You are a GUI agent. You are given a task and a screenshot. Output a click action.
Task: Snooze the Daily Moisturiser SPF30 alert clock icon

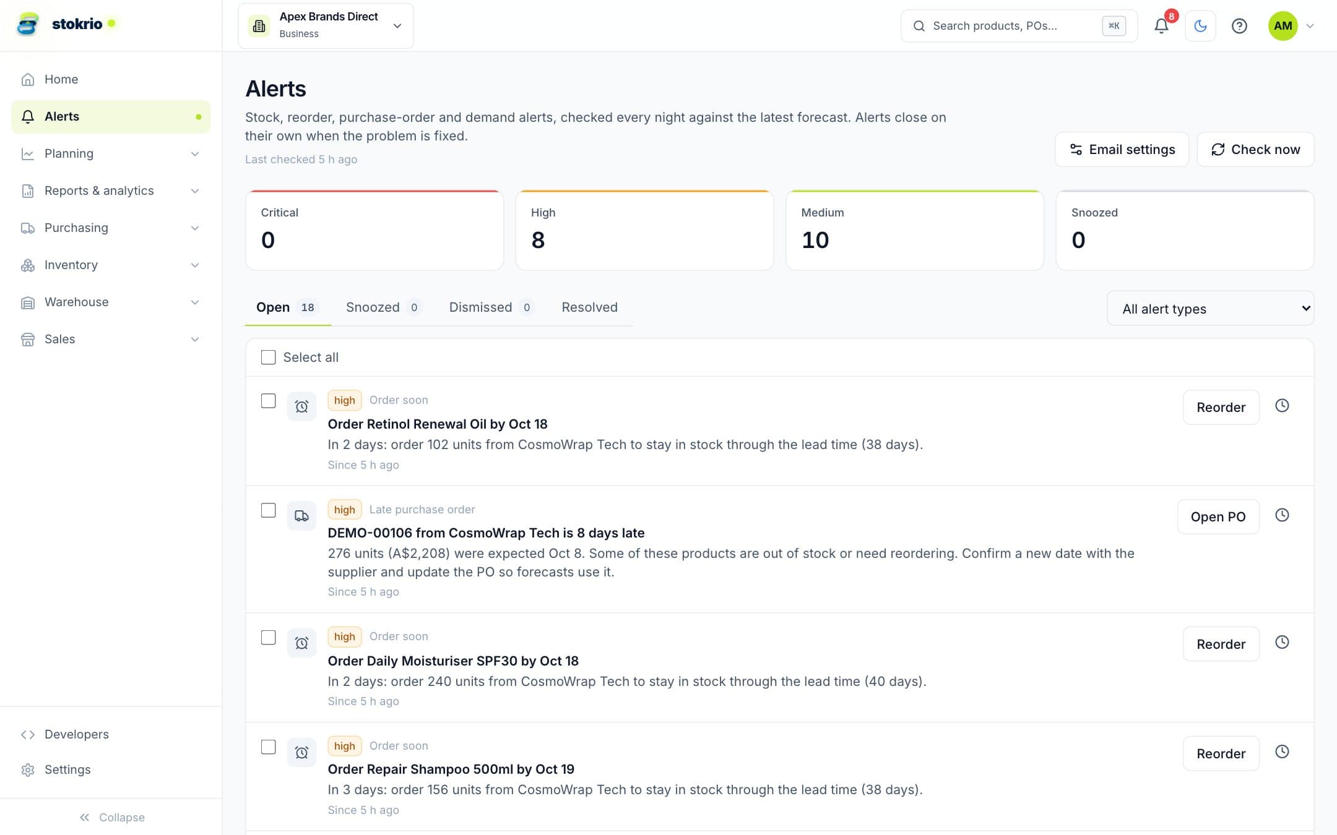point(1282,642)
